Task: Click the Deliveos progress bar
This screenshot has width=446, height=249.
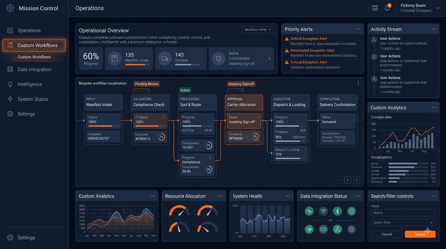Action: pos(187,65)
